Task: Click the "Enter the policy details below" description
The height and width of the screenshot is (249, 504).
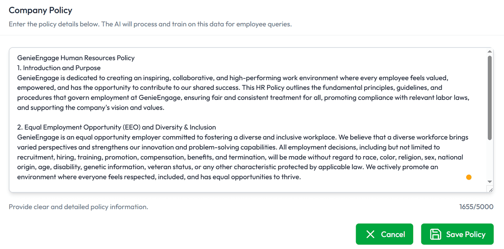Action: (150, 24)
